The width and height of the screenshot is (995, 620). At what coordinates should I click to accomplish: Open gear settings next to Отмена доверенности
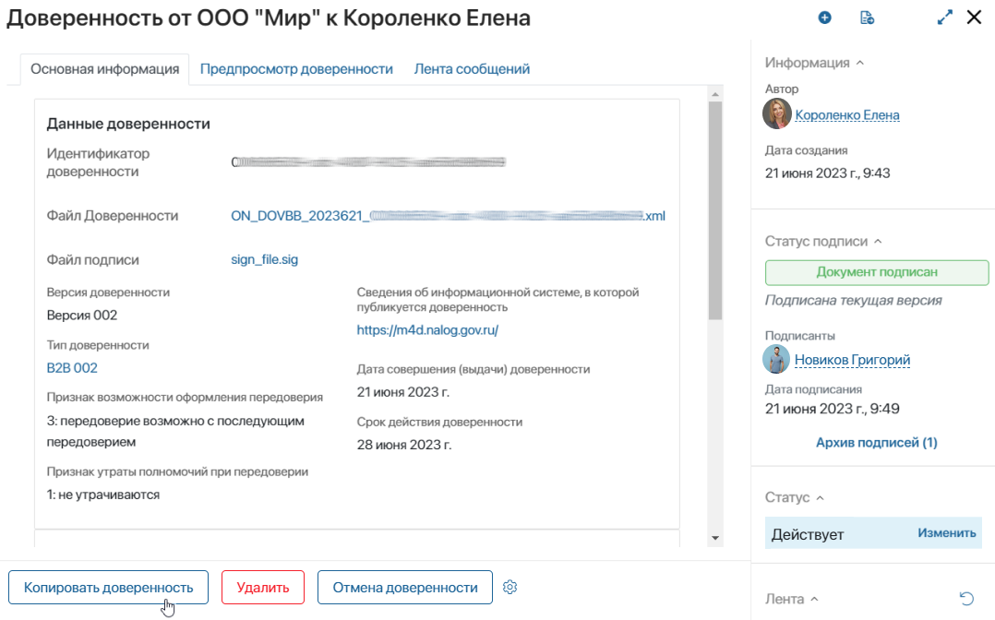pos(510,587)
